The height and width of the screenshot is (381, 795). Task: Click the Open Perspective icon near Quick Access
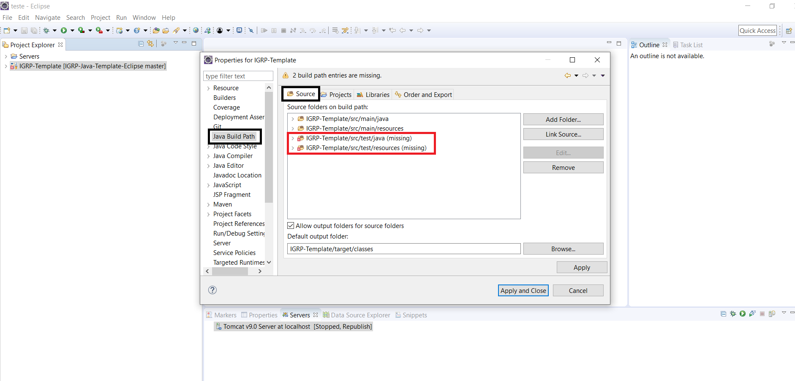click(788, 30)
